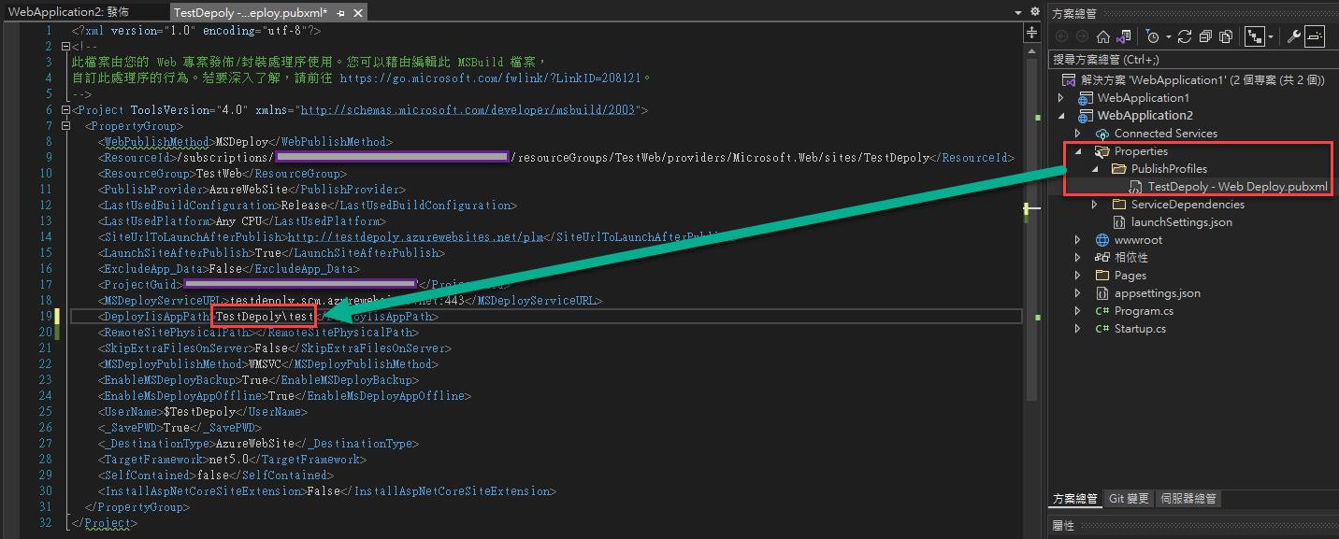Pin the TestDepoly pubxml tab
Image resolution: width=1339 pixels, height=539 pixels.
[x=341, y=13]
